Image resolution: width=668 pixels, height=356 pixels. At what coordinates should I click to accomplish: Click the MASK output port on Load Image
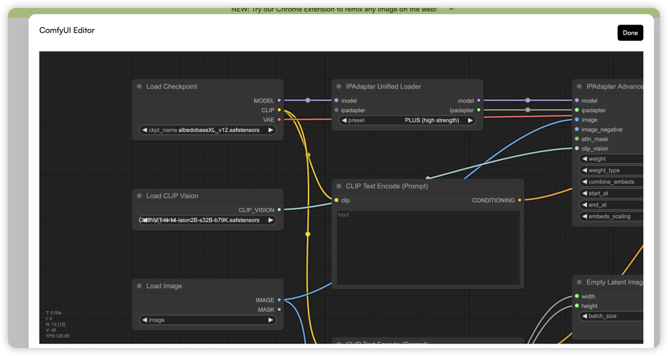[x=279, y=310]
